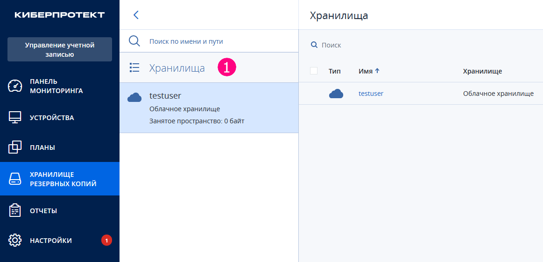The width and height of the screenshot is (543, 262).
Task: Click the cloud icon in the testuser storage card
Action: click(x=134, y=98)
